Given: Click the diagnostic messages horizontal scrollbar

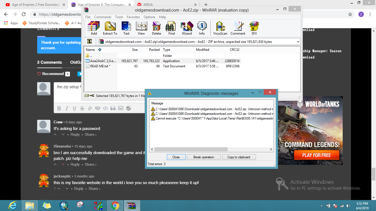Looking at the screenshot, I should (191, 149).
